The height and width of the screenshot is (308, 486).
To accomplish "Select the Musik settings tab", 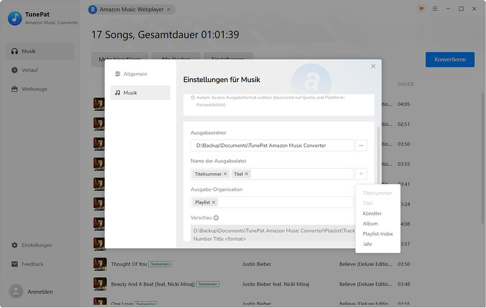I will [140, 93].
